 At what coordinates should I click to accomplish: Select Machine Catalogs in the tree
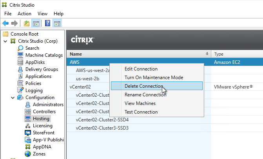44,55
